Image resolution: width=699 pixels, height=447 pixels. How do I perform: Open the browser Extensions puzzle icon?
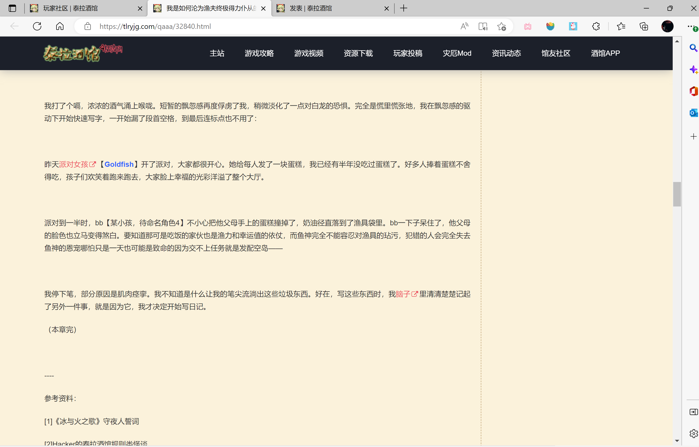(596, 26)
